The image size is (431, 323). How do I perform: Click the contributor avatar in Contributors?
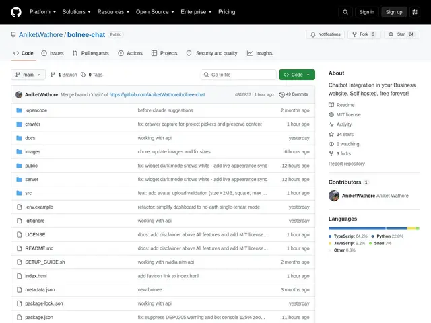click(x=334, y=196)
